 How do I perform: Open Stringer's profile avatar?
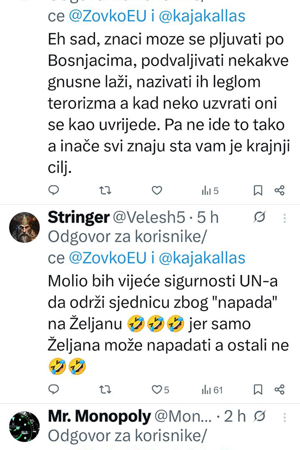[24, 227]
